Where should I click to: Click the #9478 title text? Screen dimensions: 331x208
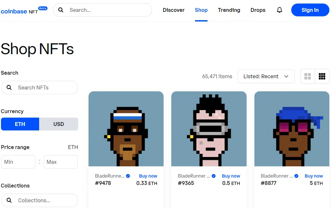click(x=103, y=183)
